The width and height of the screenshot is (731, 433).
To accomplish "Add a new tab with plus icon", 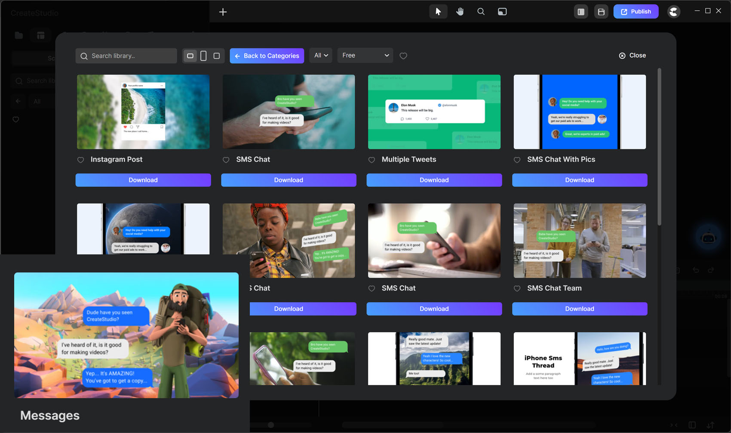I will click(223, 12).
